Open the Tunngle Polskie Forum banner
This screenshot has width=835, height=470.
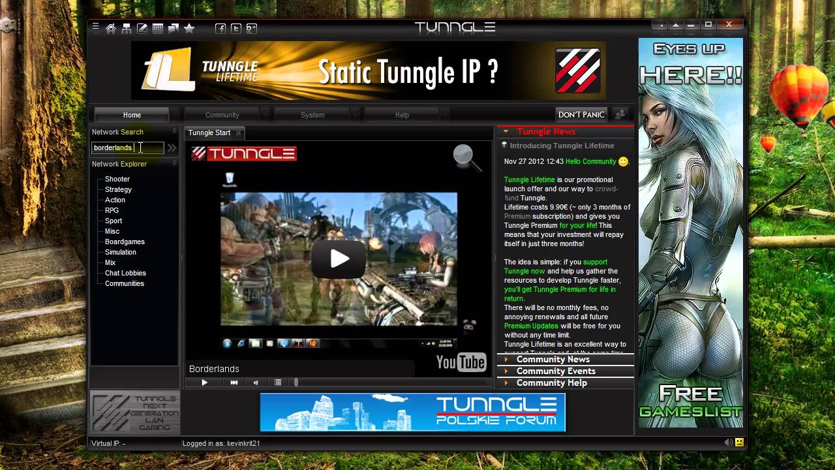click(412, 412)
